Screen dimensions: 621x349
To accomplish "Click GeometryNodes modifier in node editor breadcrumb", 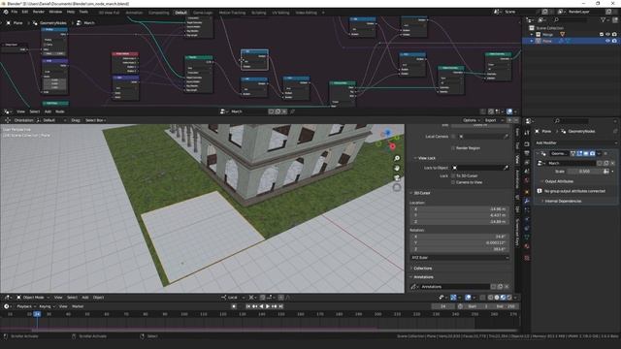I will coord(49,23).
